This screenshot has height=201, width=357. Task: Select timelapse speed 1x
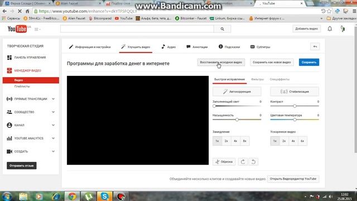(275, 141)
